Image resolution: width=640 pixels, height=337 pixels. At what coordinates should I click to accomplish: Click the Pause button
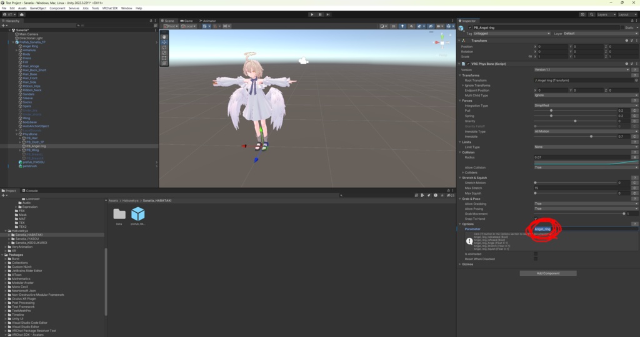click(320, 14)
